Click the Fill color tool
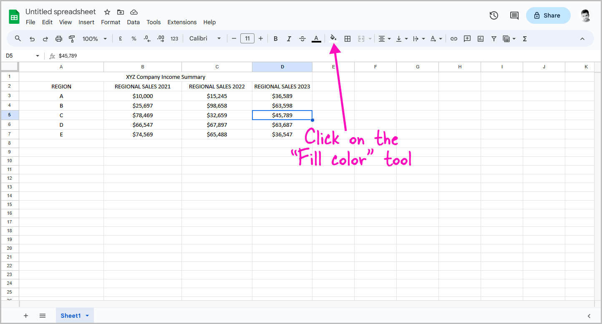The image size is (602, 324). [333, 38]
